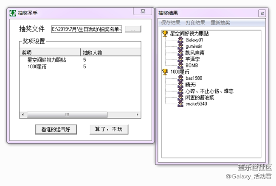Image resolution: width=276 pixels, height=186 pixels.
Task: Select winner 凯风自南 in result tree
Action: click(195, 53)
